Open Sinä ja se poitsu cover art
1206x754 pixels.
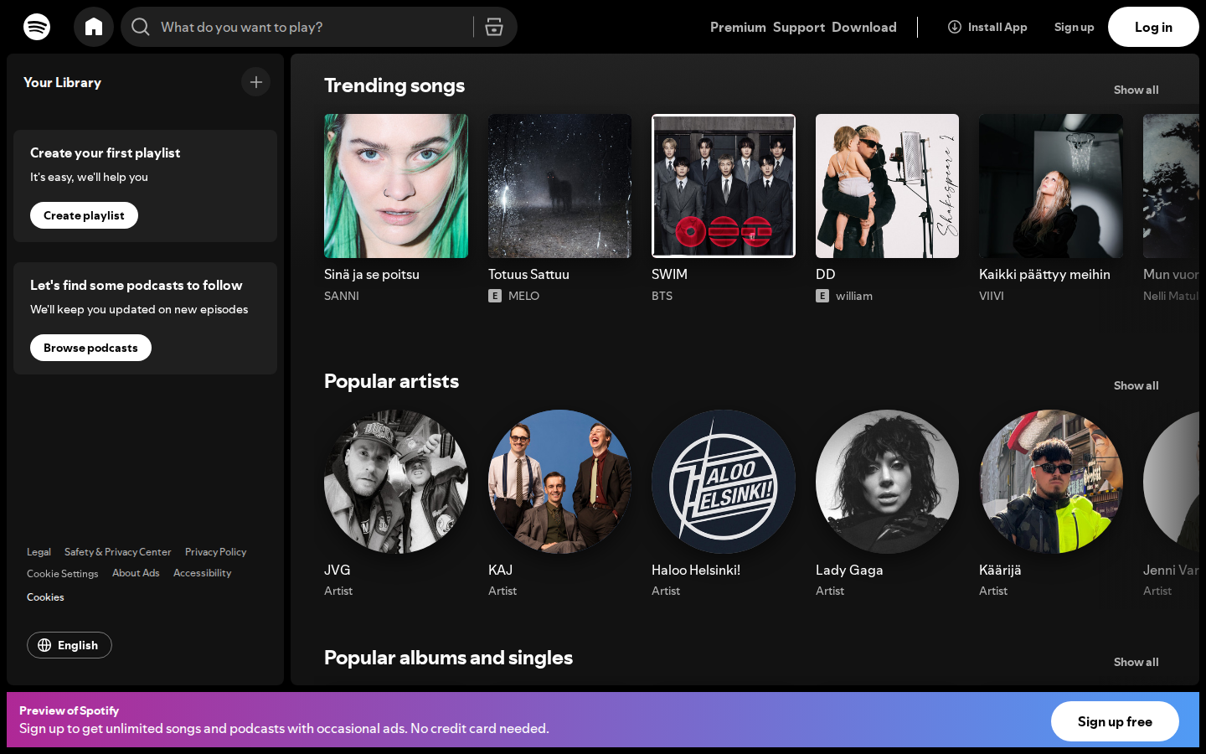(x=396, y=186)
